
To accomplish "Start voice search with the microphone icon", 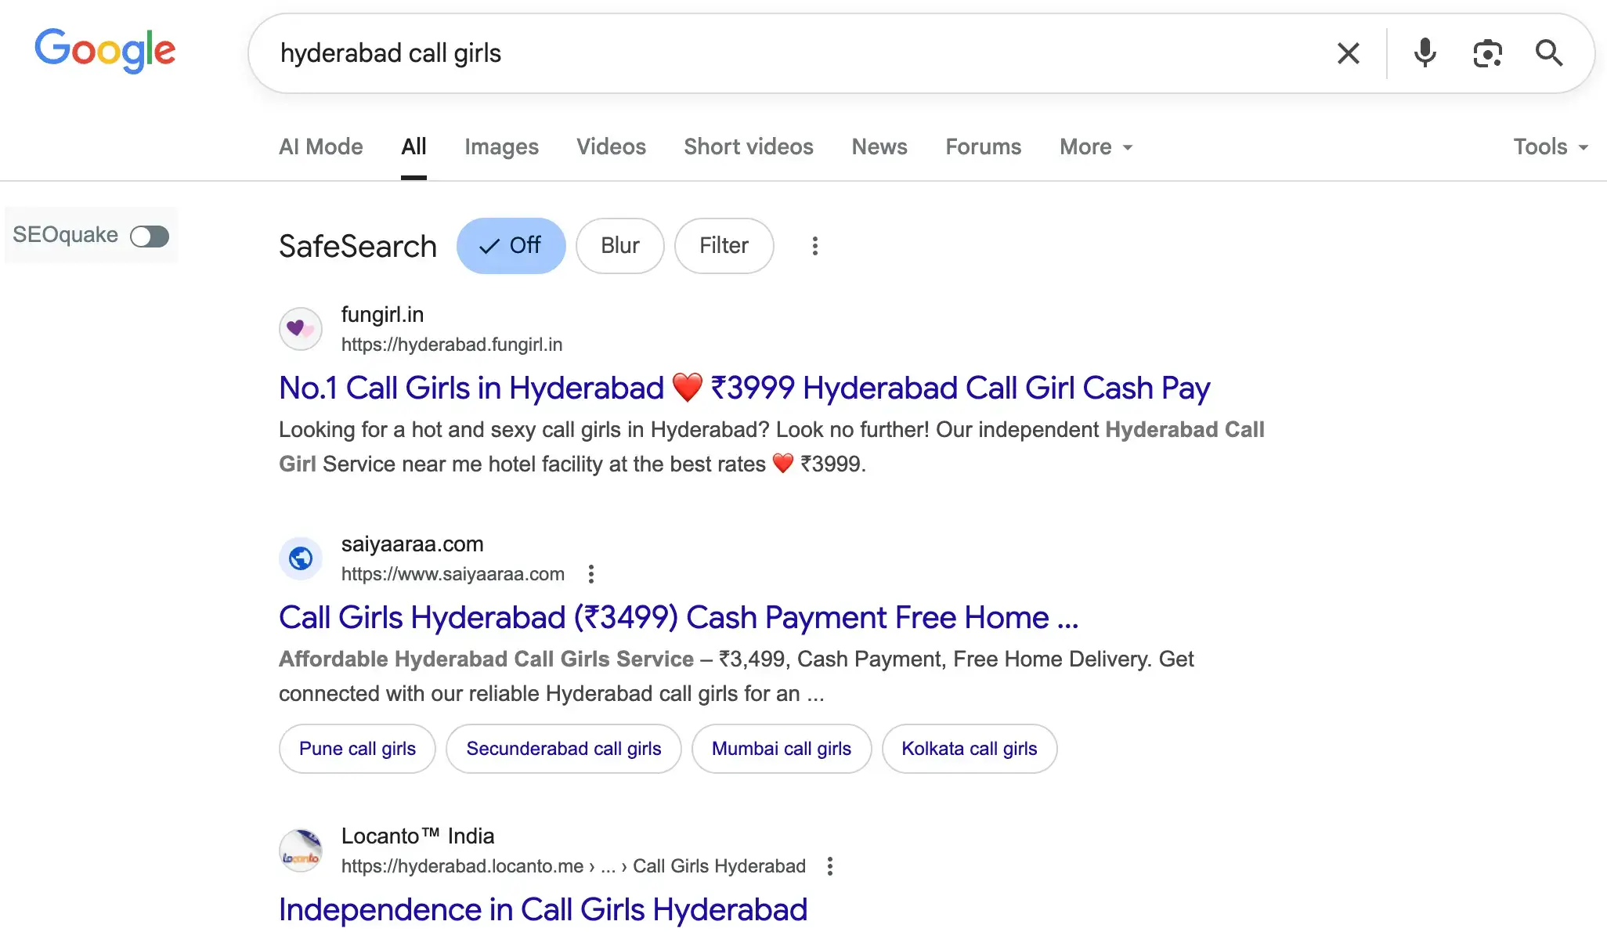I will tap(1425, 53).
